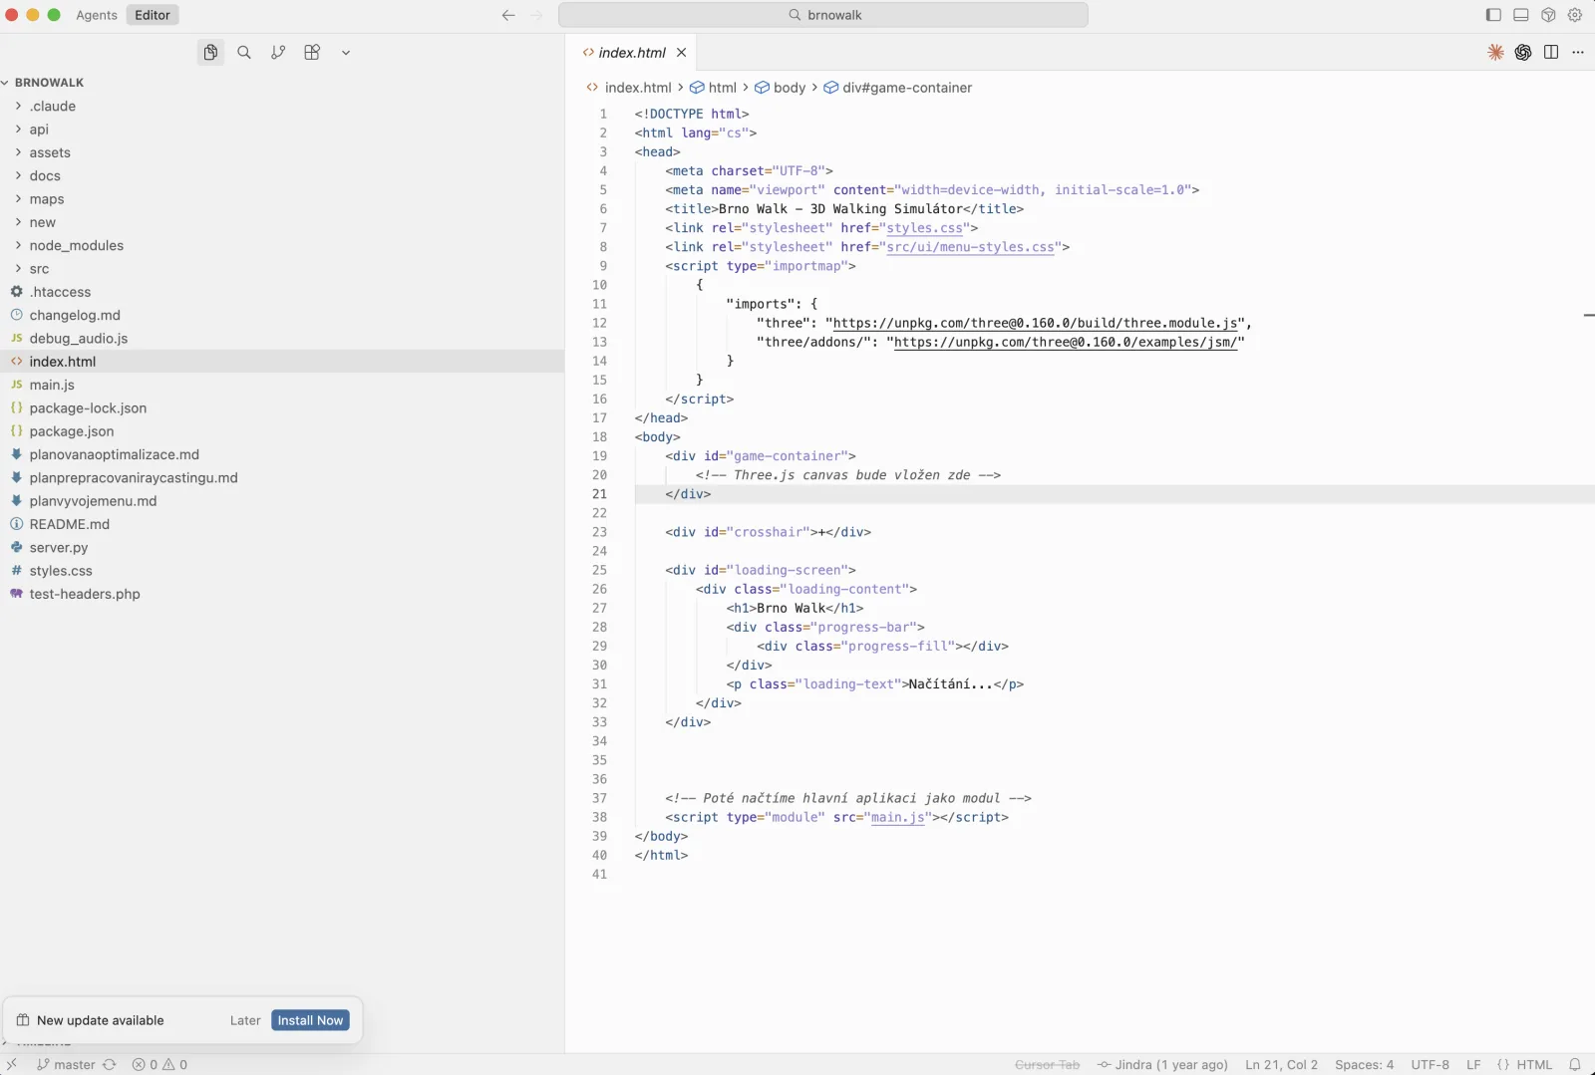Click the Cursor Tab status item

[x=1047, y=1065]
